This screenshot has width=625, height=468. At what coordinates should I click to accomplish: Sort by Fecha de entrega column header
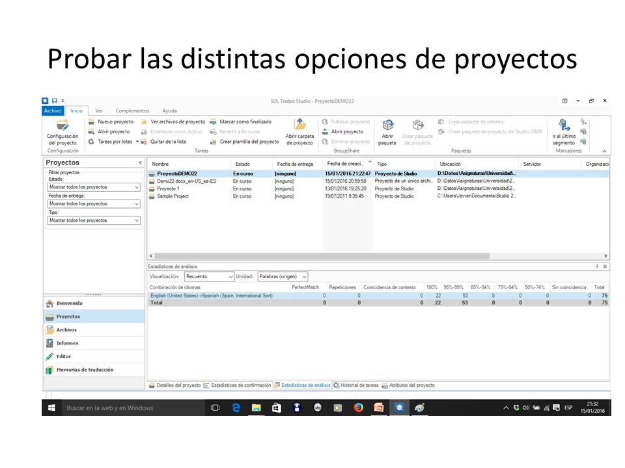[298, 164]
